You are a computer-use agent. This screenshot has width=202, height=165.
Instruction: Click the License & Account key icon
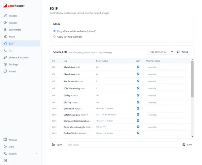[5, 57]
